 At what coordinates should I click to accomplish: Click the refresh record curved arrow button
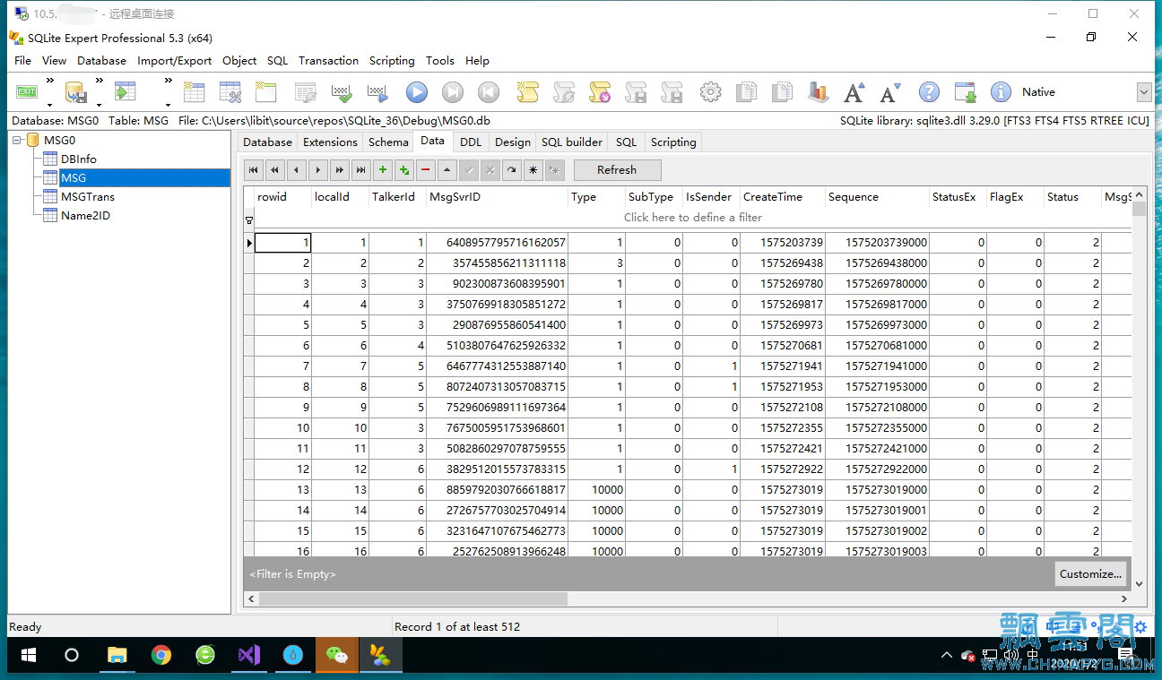(512, 169)
